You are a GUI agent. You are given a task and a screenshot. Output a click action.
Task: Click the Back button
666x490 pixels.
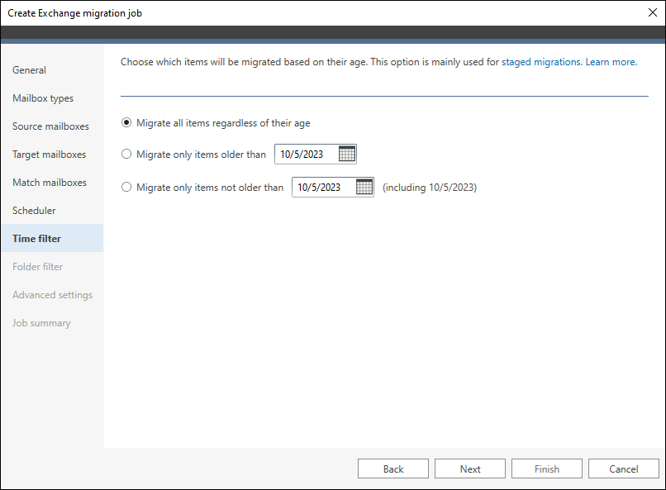point(392,469)
